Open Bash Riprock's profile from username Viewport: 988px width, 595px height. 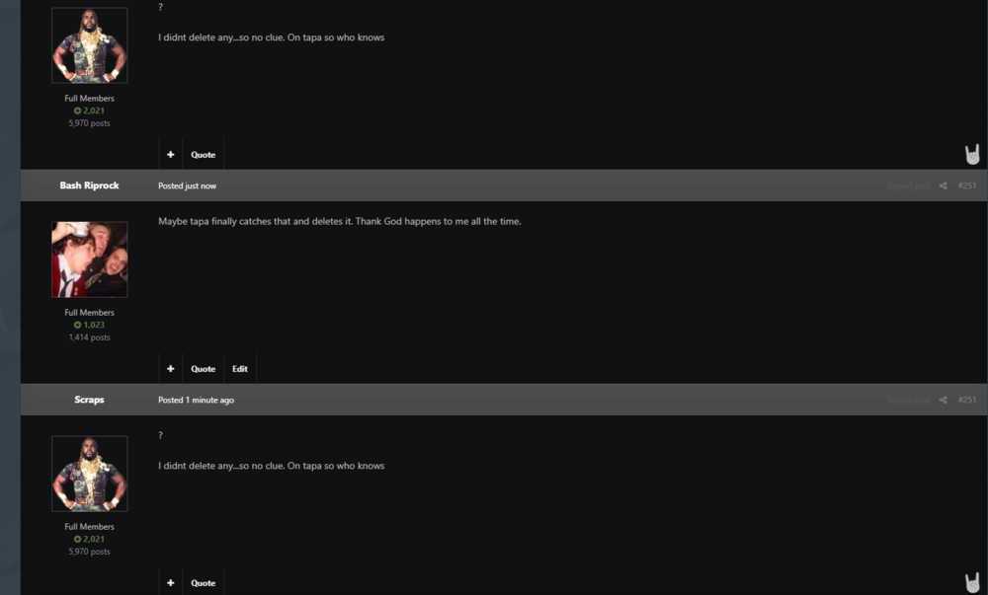89,186
